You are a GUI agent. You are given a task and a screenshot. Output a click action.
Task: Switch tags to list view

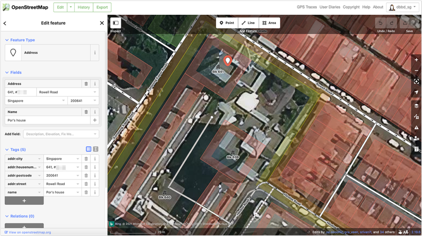[89, 149]
